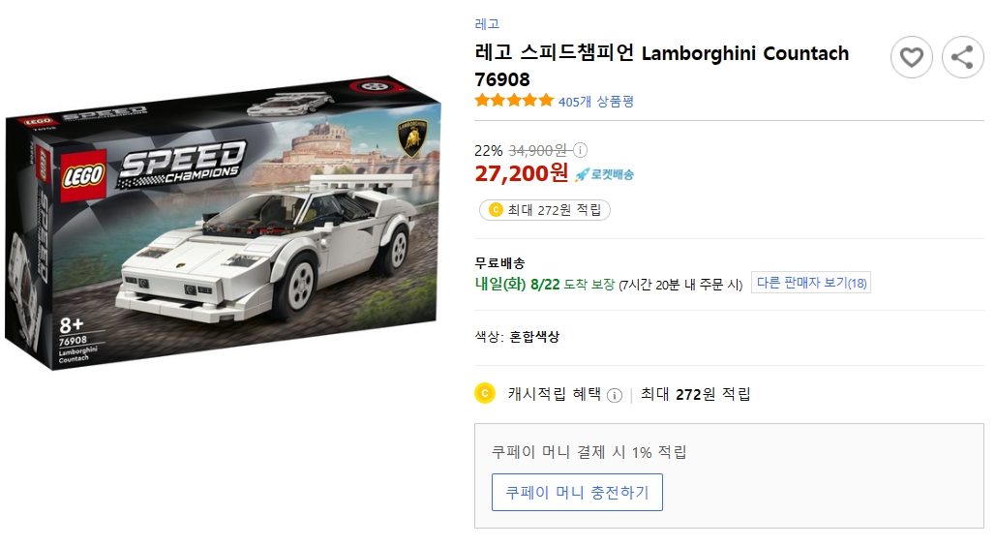Open the info icon beside 34,900원
The image size is (996, 546).
coord(580,150)
